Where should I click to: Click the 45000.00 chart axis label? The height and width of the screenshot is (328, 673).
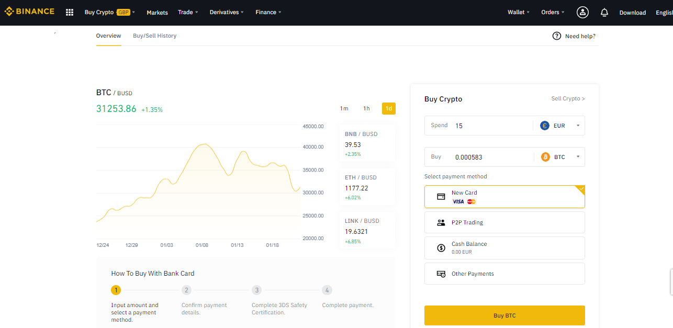[x=313, y=126]
